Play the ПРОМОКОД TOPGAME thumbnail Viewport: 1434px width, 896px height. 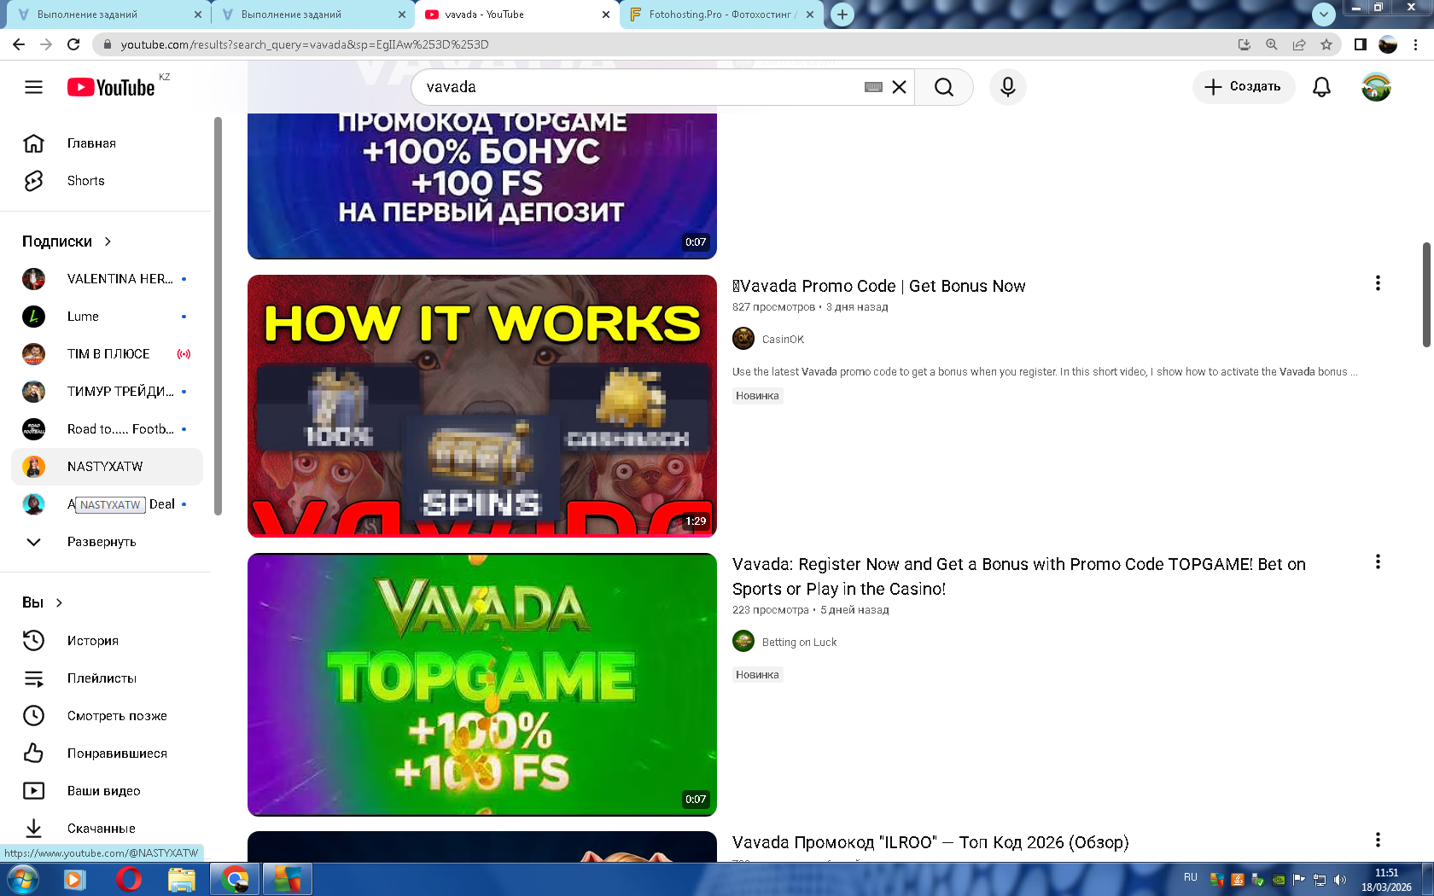click(x=482, y=186)
